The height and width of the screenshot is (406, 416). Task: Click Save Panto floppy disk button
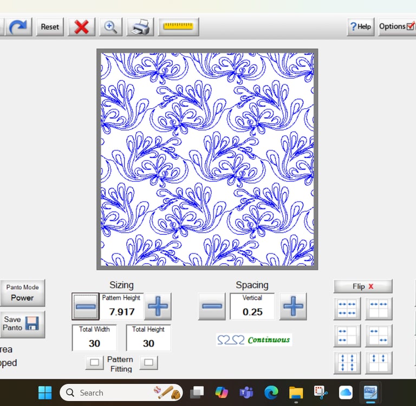click(23, 324)
